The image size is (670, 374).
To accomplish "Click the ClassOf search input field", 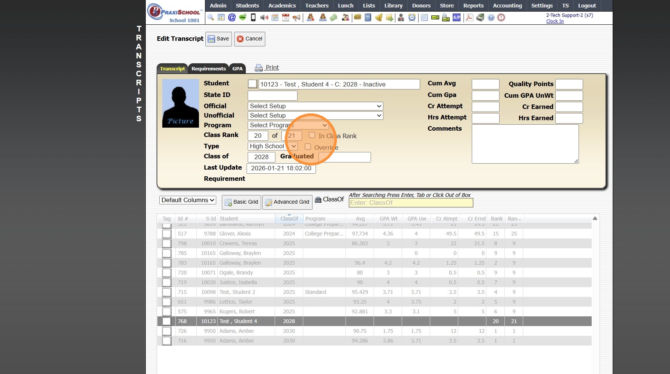I will 411,203.
